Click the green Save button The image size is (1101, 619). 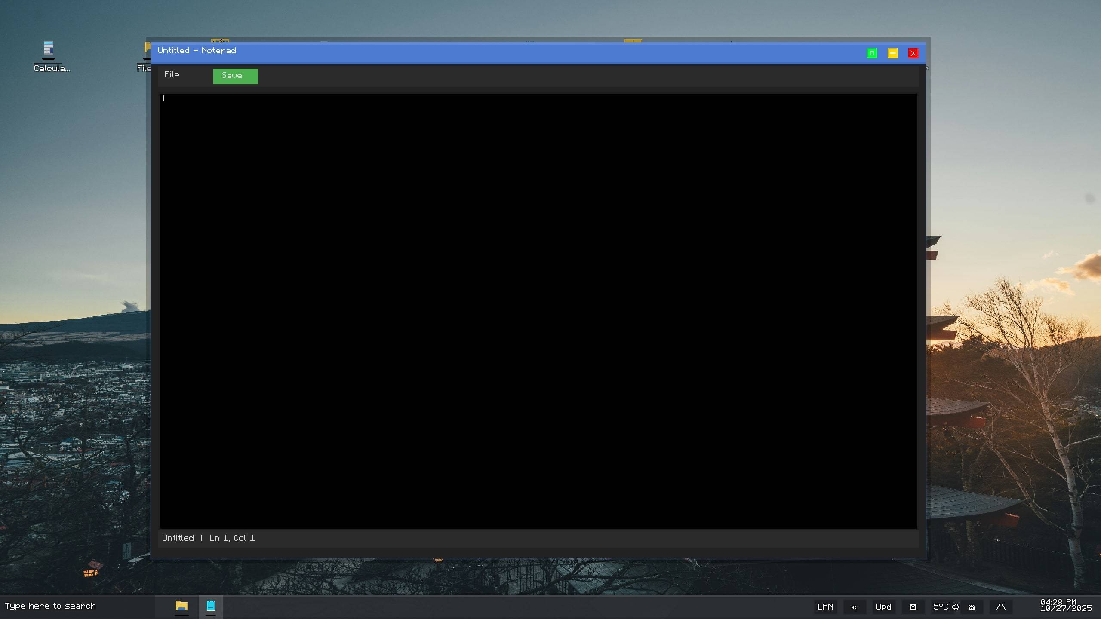(235, 76)
